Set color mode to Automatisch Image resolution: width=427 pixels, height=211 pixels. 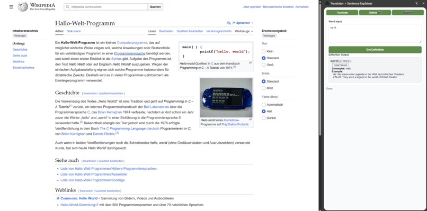(x=263, y=105)
